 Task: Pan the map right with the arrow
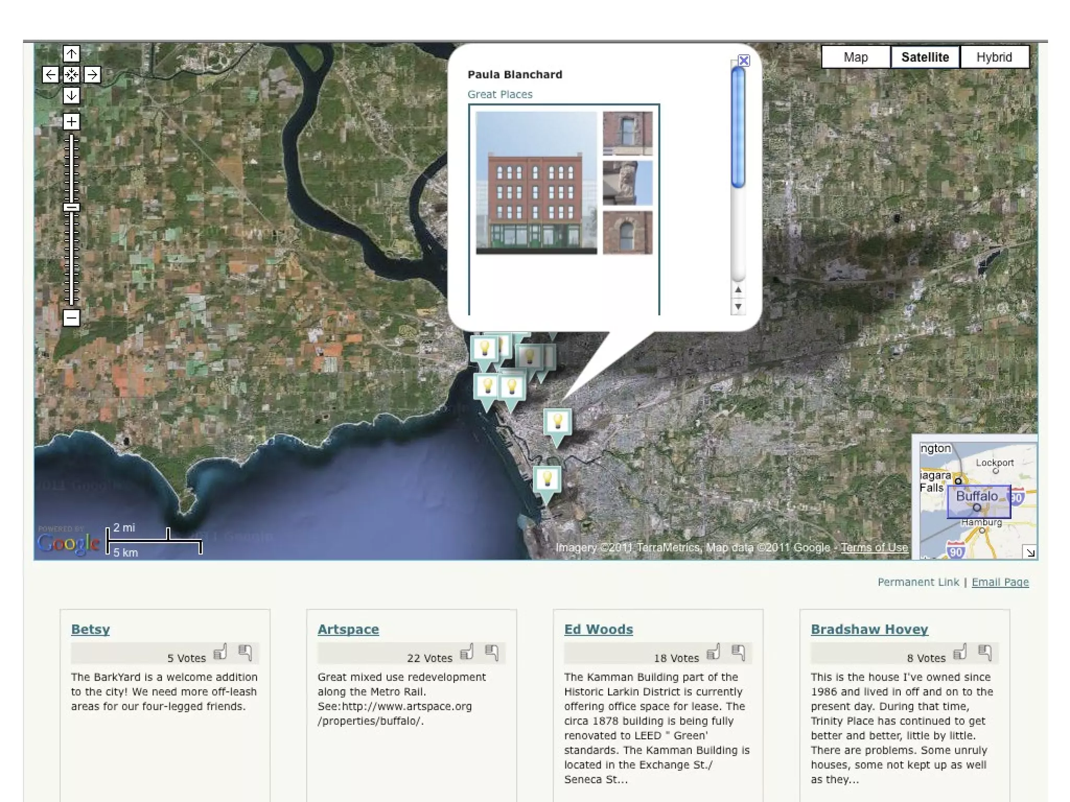[x=92, y=75]
